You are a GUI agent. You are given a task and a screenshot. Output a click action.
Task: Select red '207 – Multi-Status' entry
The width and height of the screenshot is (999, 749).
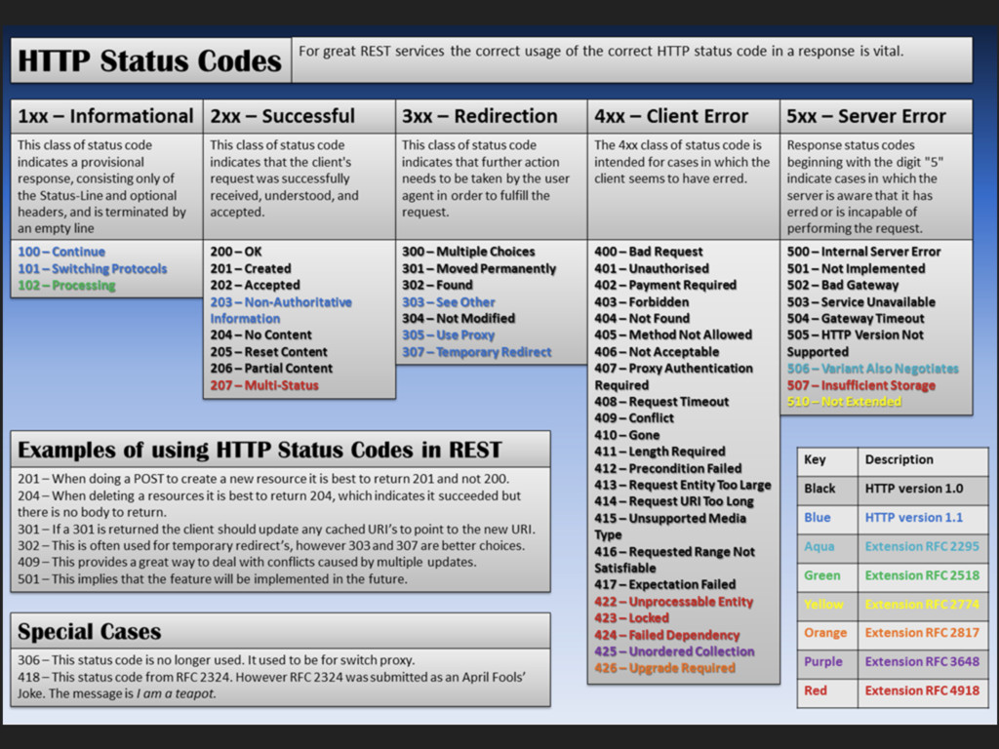(x=264, y=385)
